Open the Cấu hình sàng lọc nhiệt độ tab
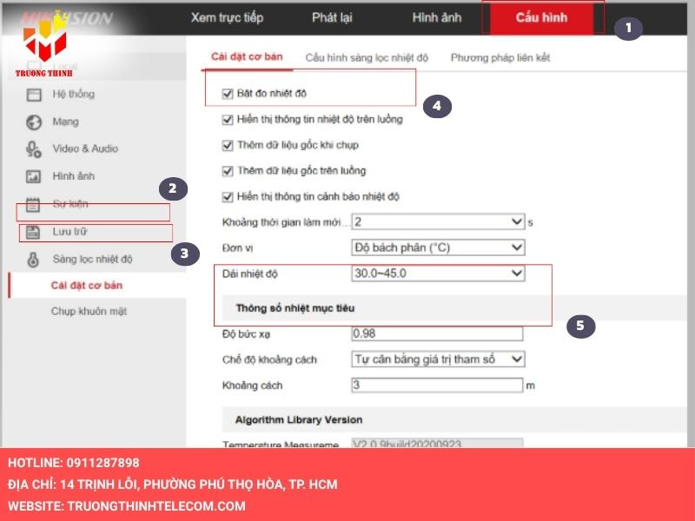The height and width of the screenshot is (521, 695). 367,58
